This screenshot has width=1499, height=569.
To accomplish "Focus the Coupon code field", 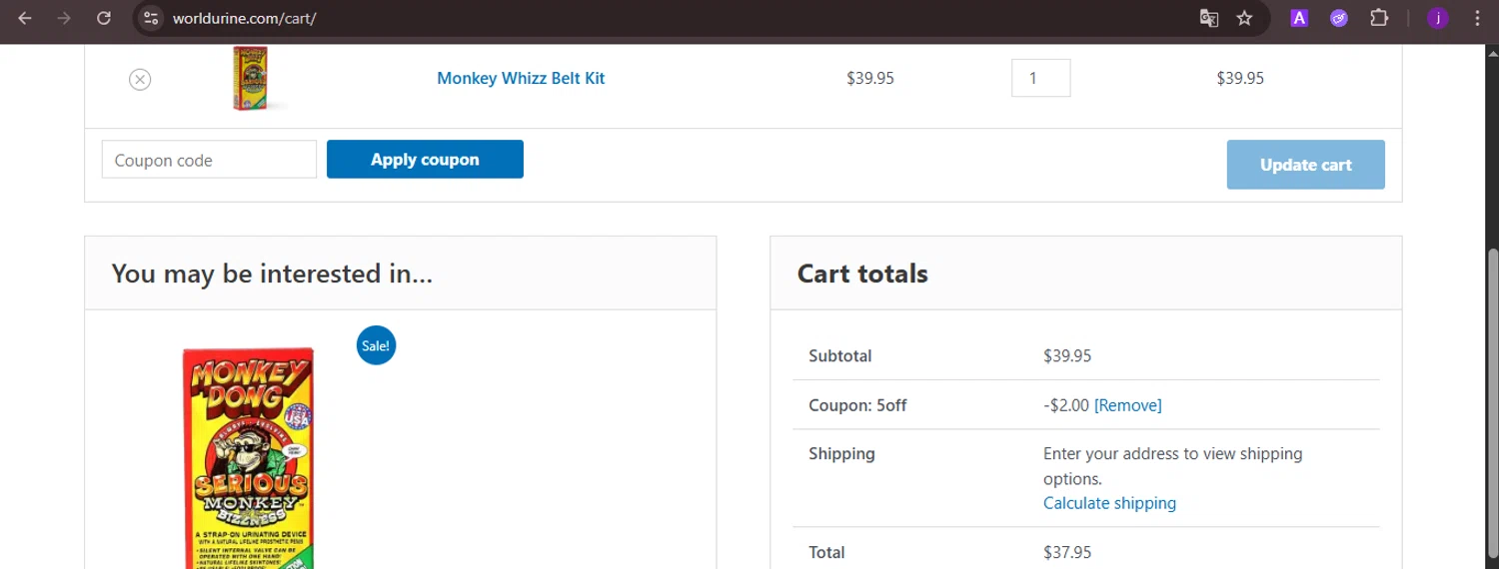I will pos(209,160).
